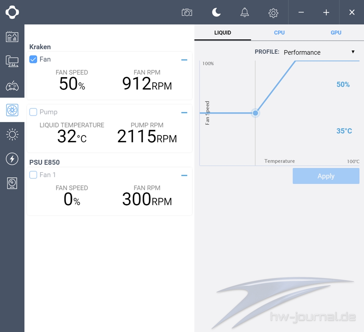This screenshot has height=332, width=364.
Task: Open the power lightning bolt sidebar icon
Action: tap(12, 159)
